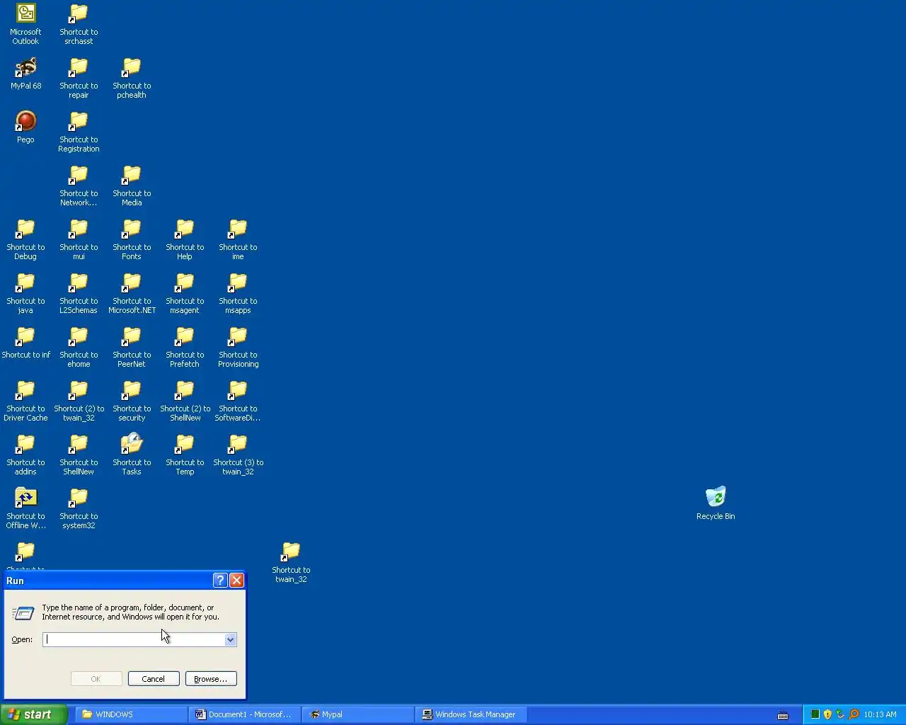Select Shortcut to Driver Cache folder

click(x=25, y=401)
